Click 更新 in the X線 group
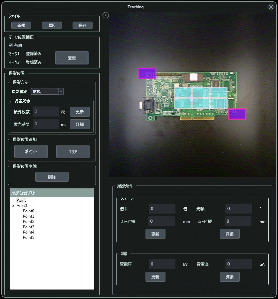 click(x=155, y=277)
